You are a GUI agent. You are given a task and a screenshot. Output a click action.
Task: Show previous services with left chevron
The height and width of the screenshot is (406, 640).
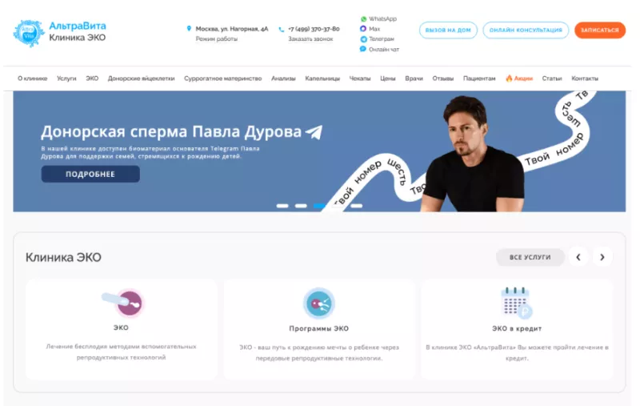(x=578, y=257)
